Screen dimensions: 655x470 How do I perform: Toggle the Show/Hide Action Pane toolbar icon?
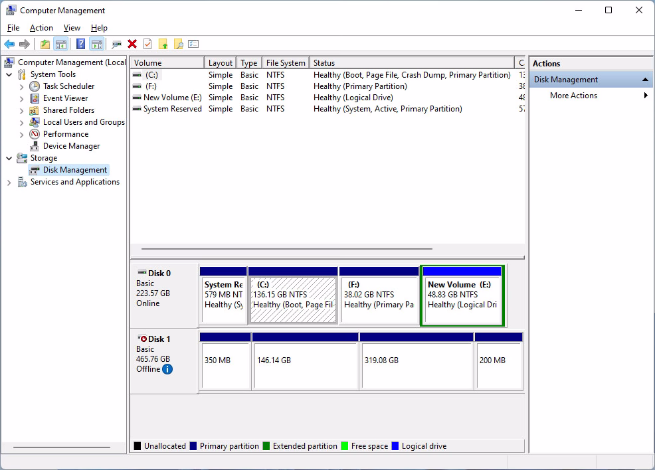click(x=96, y=44)
